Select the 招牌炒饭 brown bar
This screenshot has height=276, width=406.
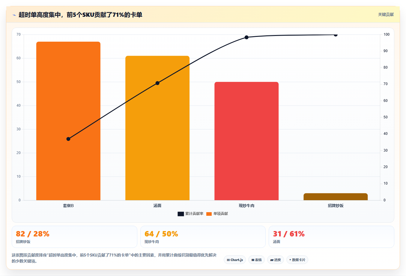tap(336, 197)
